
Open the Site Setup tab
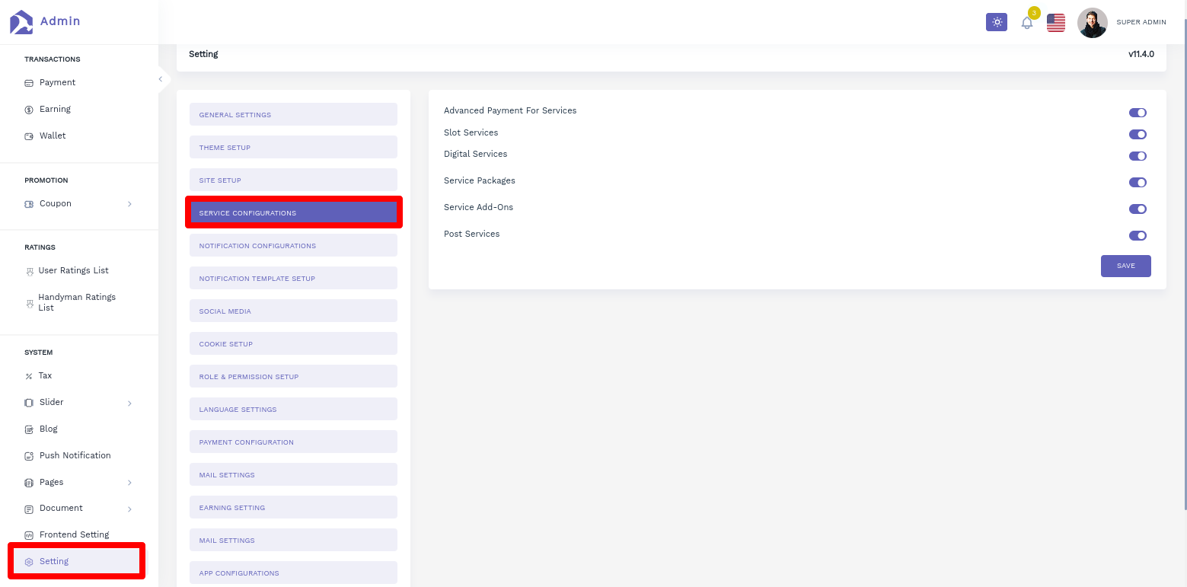[293, 180]
